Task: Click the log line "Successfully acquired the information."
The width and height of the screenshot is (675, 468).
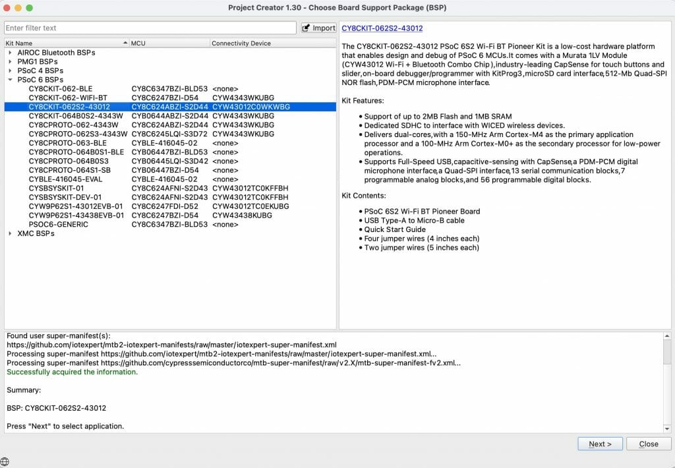Action: tap(73, 372)
